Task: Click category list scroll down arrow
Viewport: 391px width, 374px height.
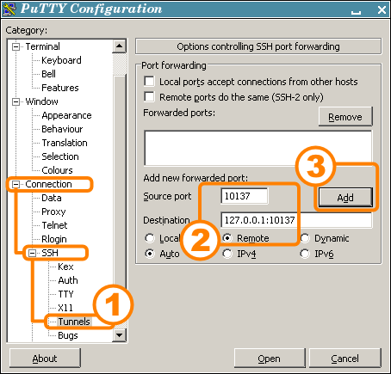Action: (x=119, y=335)
